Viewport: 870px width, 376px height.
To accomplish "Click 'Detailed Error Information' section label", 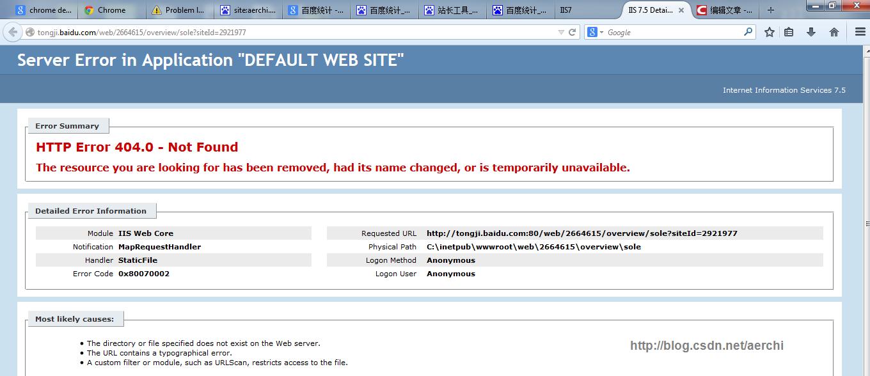I will (x=91, y=211).
